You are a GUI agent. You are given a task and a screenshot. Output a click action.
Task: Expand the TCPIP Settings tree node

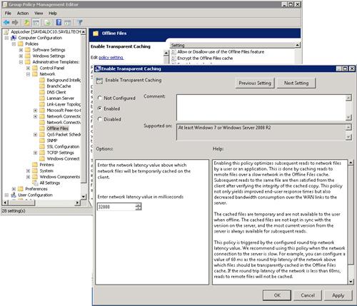pos(35,153)
